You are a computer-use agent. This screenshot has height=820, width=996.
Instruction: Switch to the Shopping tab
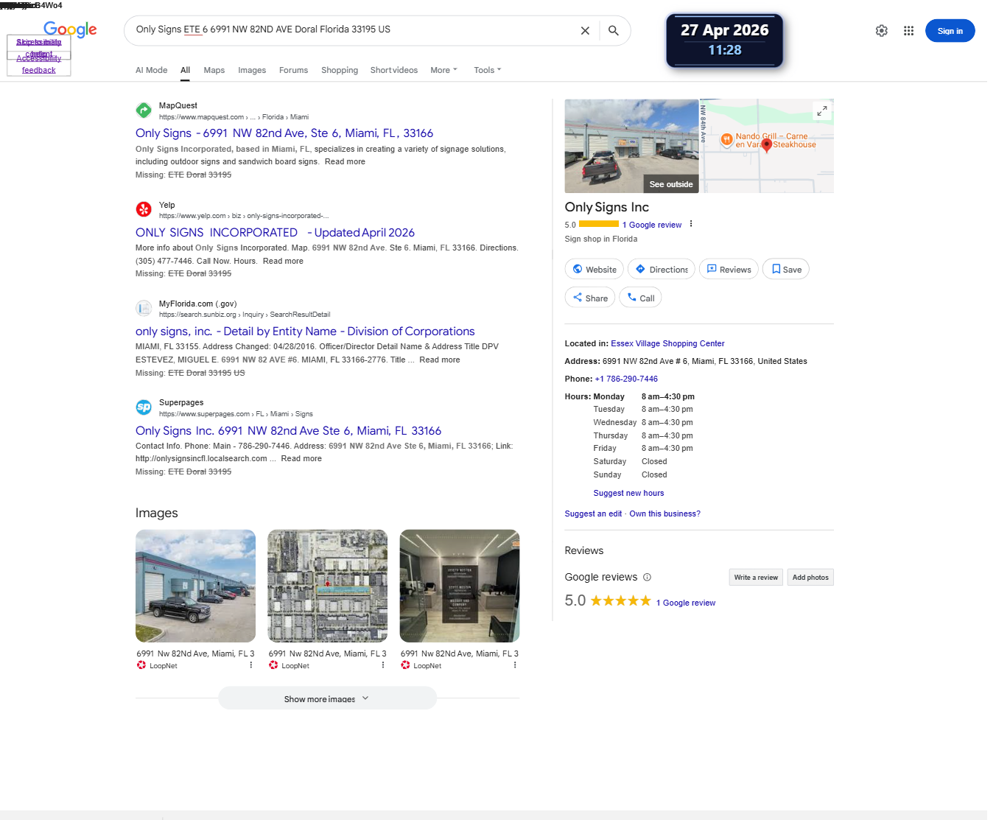[x=340, y=70]
